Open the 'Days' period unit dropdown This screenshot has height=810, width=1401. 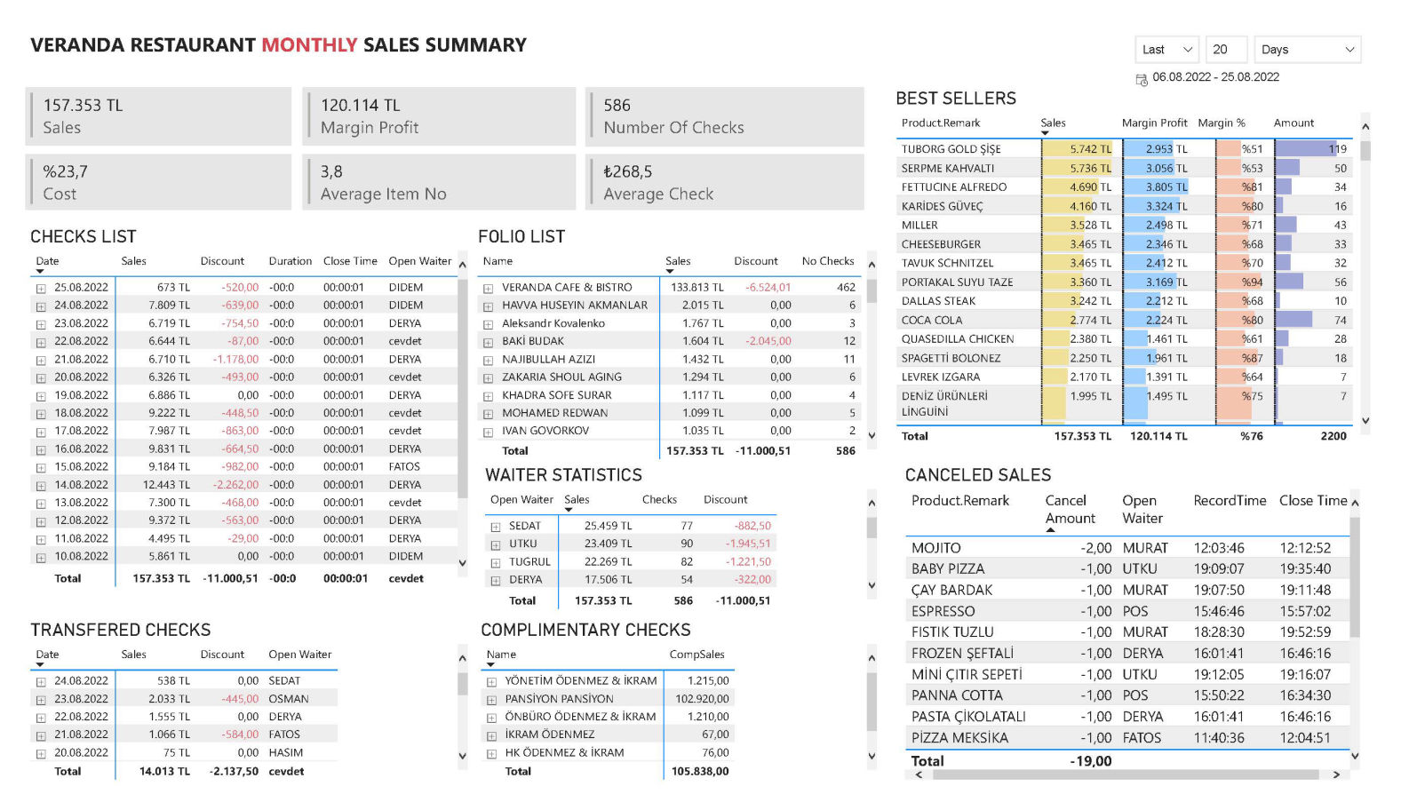tap(1308, 50)
